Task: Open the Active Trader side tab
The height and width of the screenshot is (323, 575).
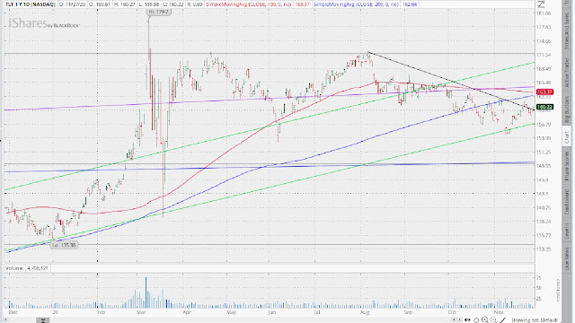Action: (x=567, y=73)
